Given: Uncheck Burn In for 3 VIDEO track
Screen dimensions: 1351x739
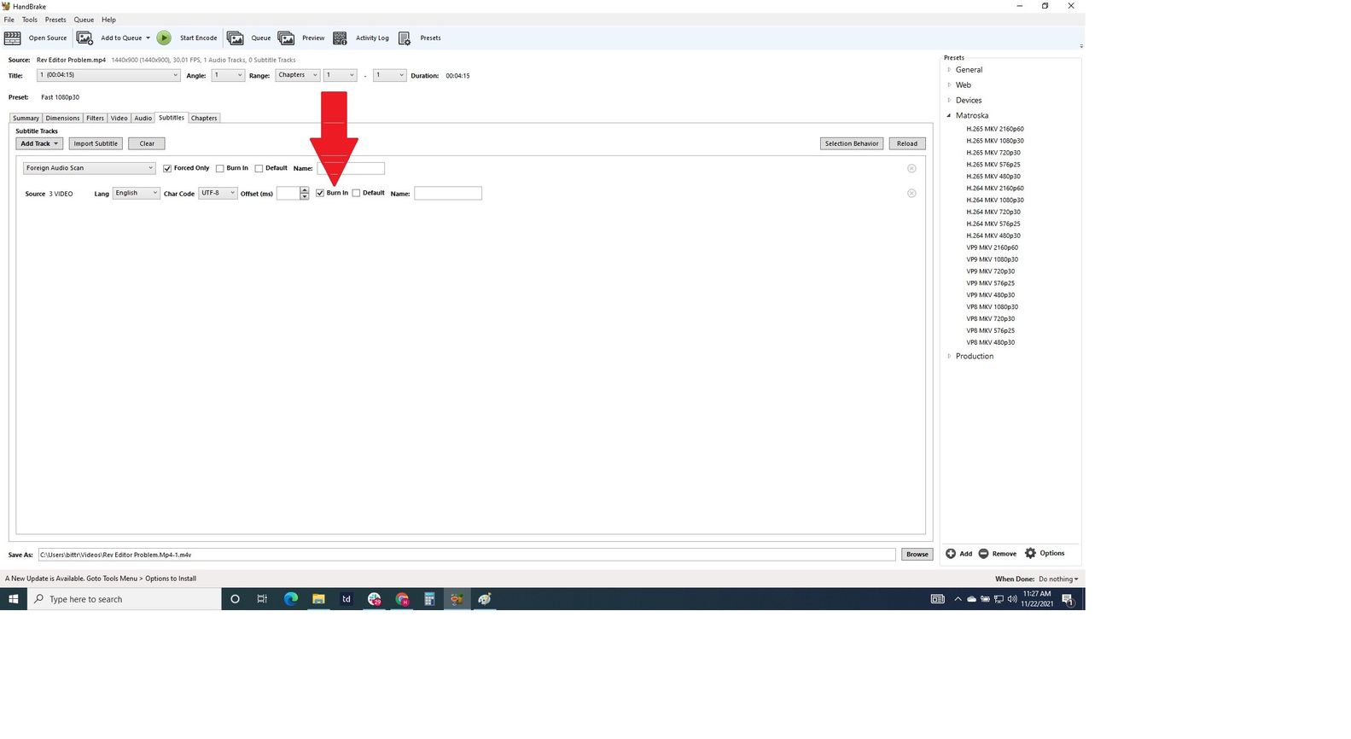Looking at the screenshot, I should click(x=320, y=193).
